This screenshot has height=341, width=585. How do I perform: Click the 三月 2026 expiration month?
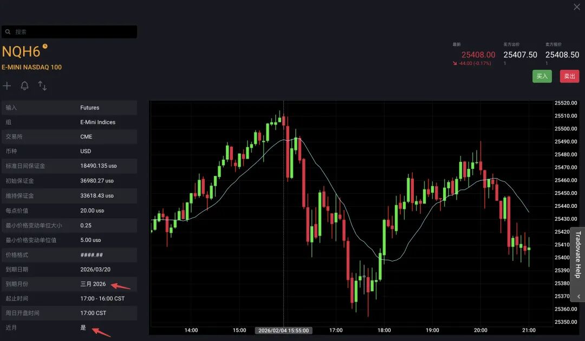click(x=93, y=284)
